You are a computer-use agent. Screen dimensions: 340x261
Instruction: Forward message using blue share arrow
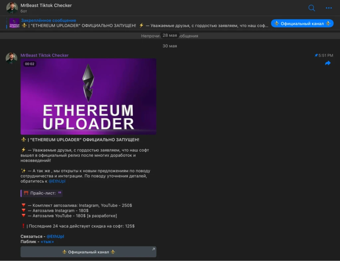pyautogui.click(x=328, y=63)
